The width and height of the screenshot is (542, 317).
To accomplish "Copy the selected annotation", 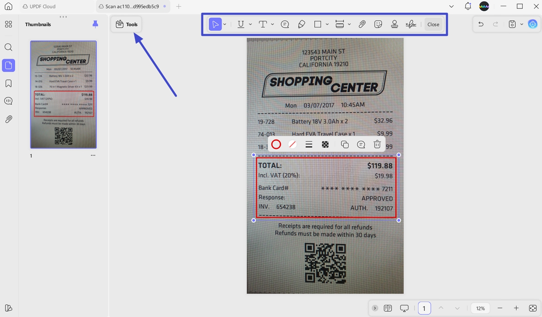I will 344,145.
